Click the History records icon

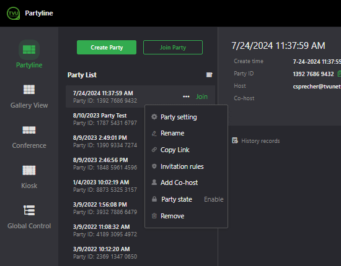pyautogui.click(x=235, y=140)
